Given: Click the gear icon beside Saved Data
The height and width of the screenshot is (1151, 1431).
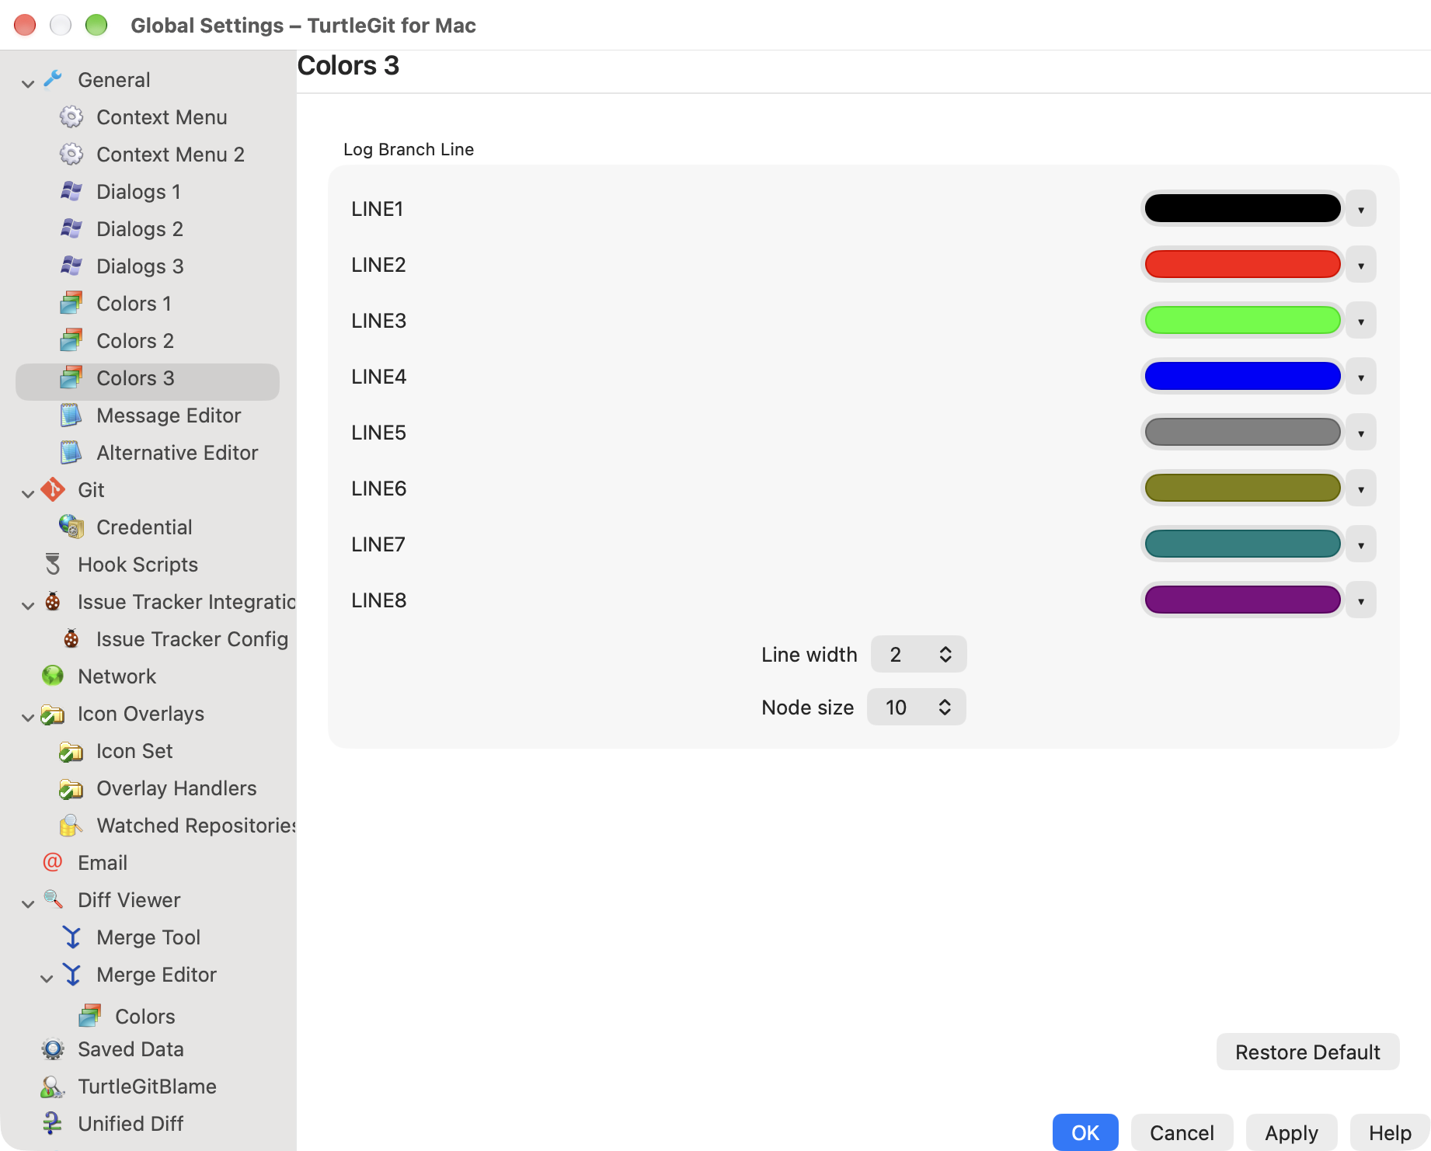Looking at the screenshot, I should (x=53, y=1049).
